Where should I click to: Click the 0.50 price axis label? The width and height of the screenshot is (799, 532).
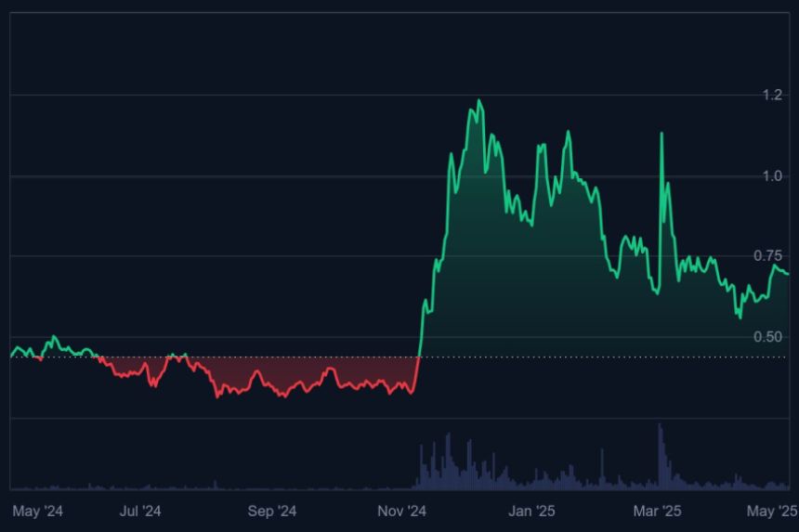(x=768, y=336)
